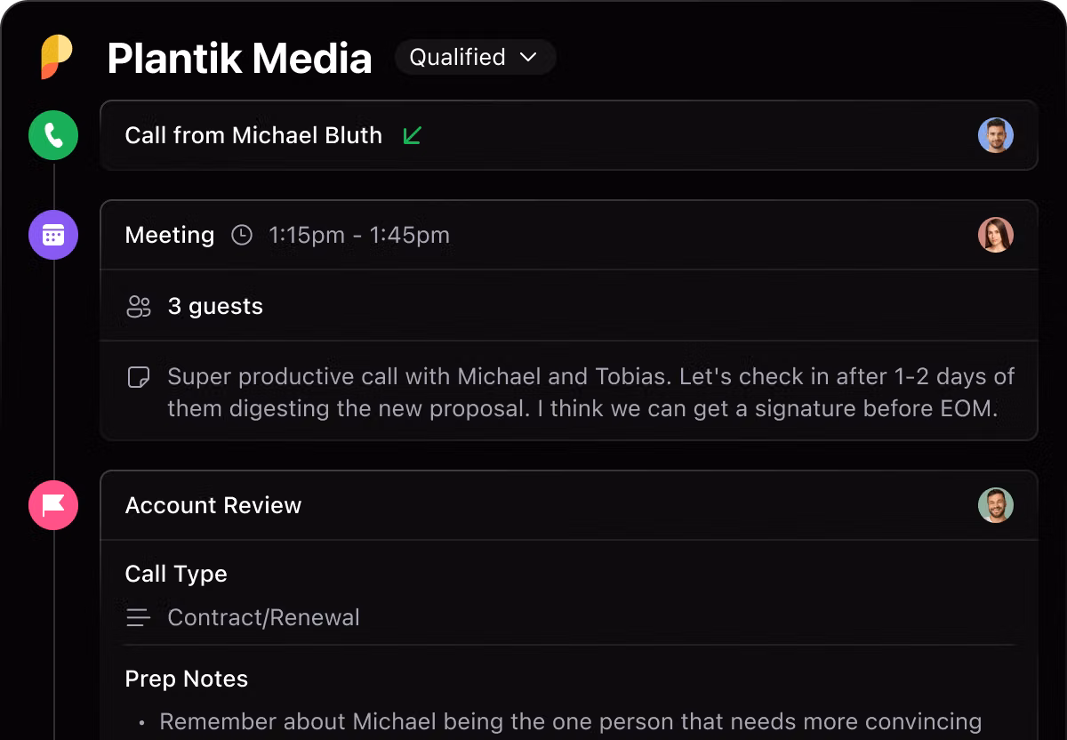Click the chevron in the Qualified pill
Image resolution: width=1067 pixels, height=740 pixels.
pyautogui.click(x=528, y=57)
